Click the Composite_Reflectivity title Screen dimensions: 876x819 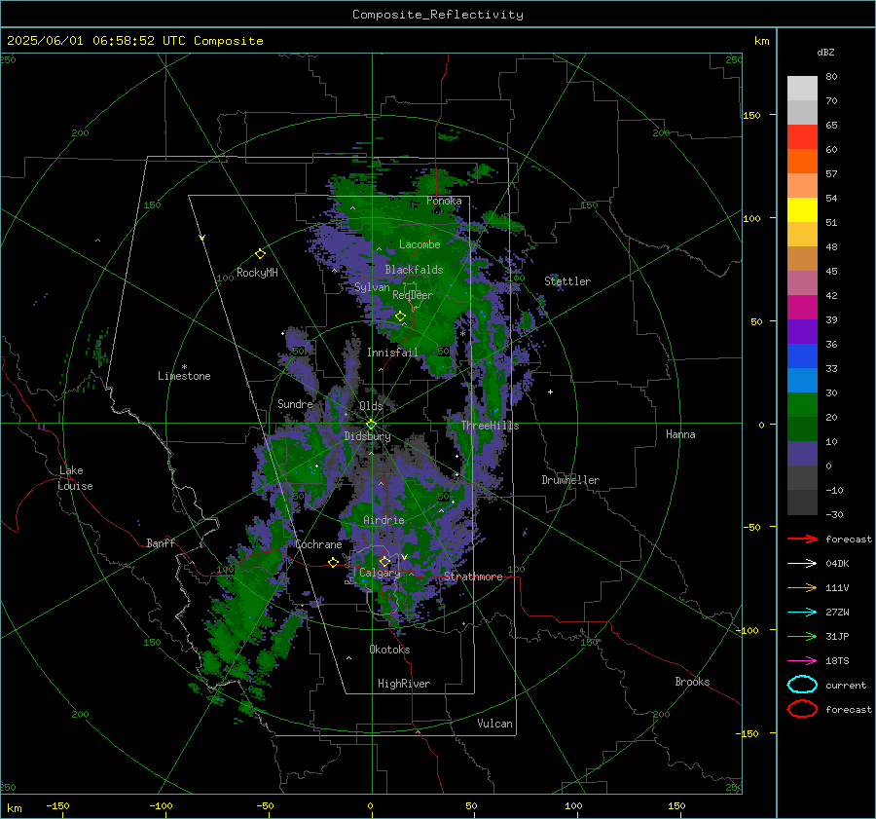(437, 15)
